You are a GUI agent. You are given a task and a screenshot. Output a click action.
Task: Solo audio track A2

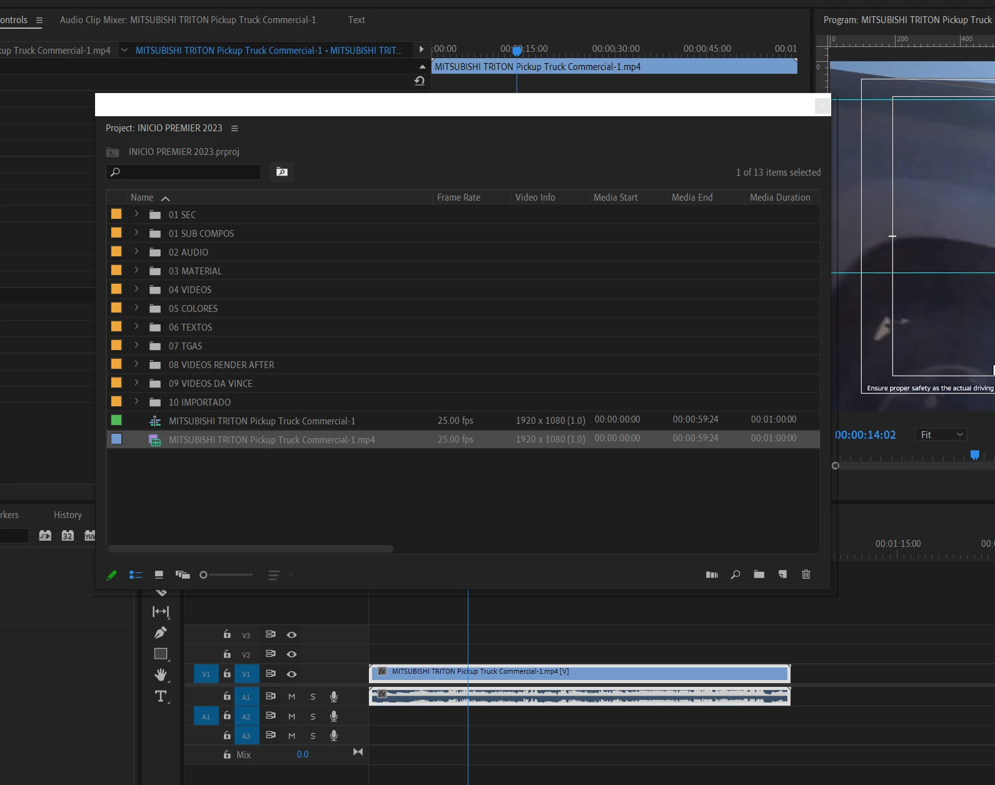[313, 717]
